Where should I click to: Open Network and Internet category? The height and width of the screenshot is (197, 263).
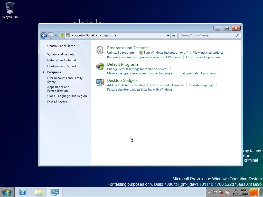(x=62, y=60)
